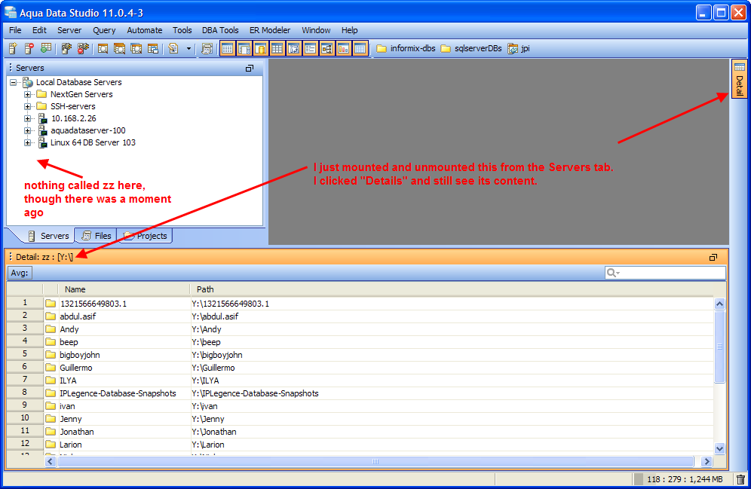Viewport: 751px width, 489px height.
Task: Select the IPLegence-Database-Snapshots row
Action: click(359, 393)
